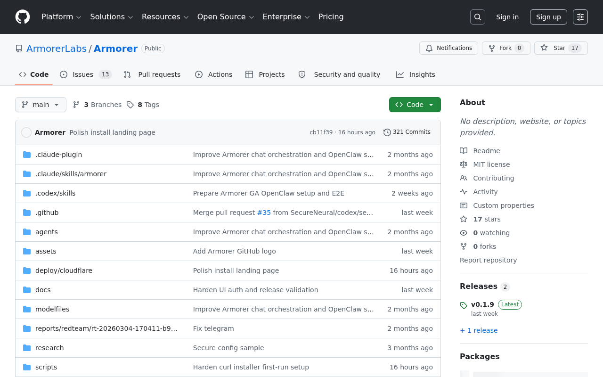Open the Contributing link
This screenshot has width=603, height=377.
[493, 178]
